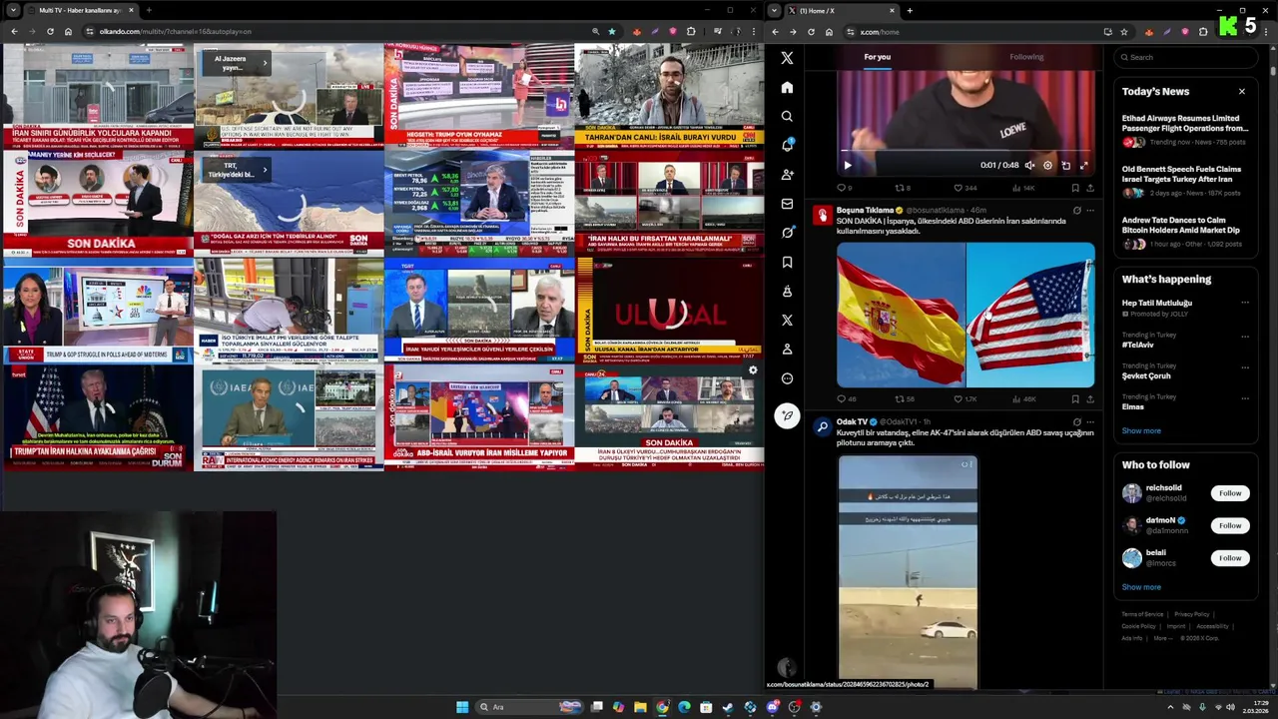Show hidden system tray icons
The width and height of the screenshot is (1278, 719).
point(1170,707)
